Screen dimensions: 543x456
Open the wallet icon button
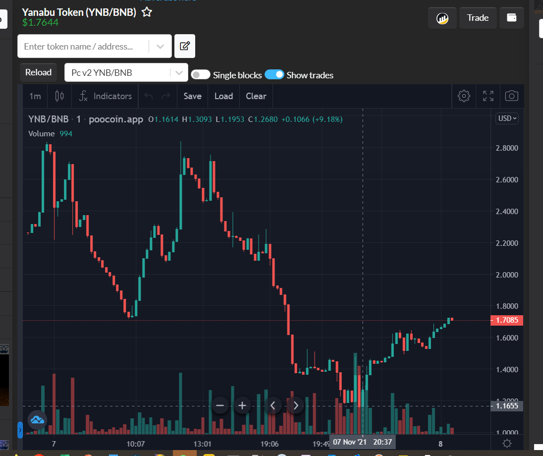point(511,18)
